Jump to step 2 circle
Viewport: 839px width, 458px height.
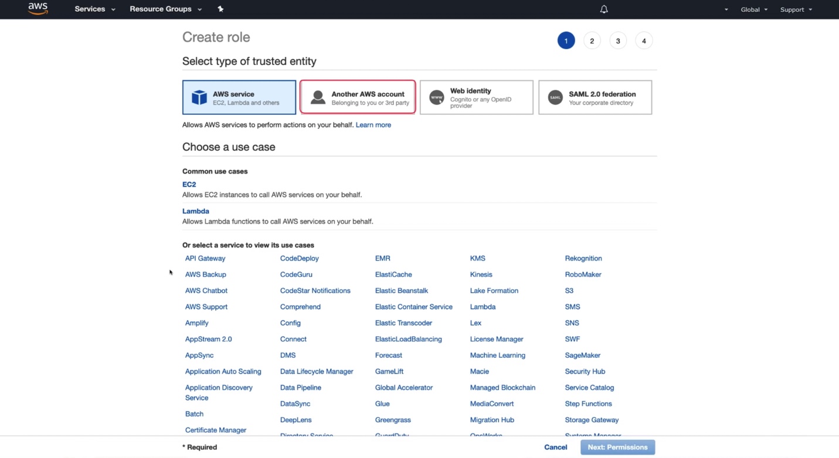pyautogui.click(x=592, y=40)
